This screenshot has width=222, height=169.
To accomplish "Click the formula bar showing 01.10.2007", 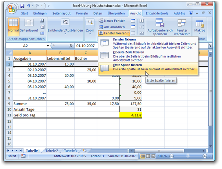I will click(x=86, y=46).
